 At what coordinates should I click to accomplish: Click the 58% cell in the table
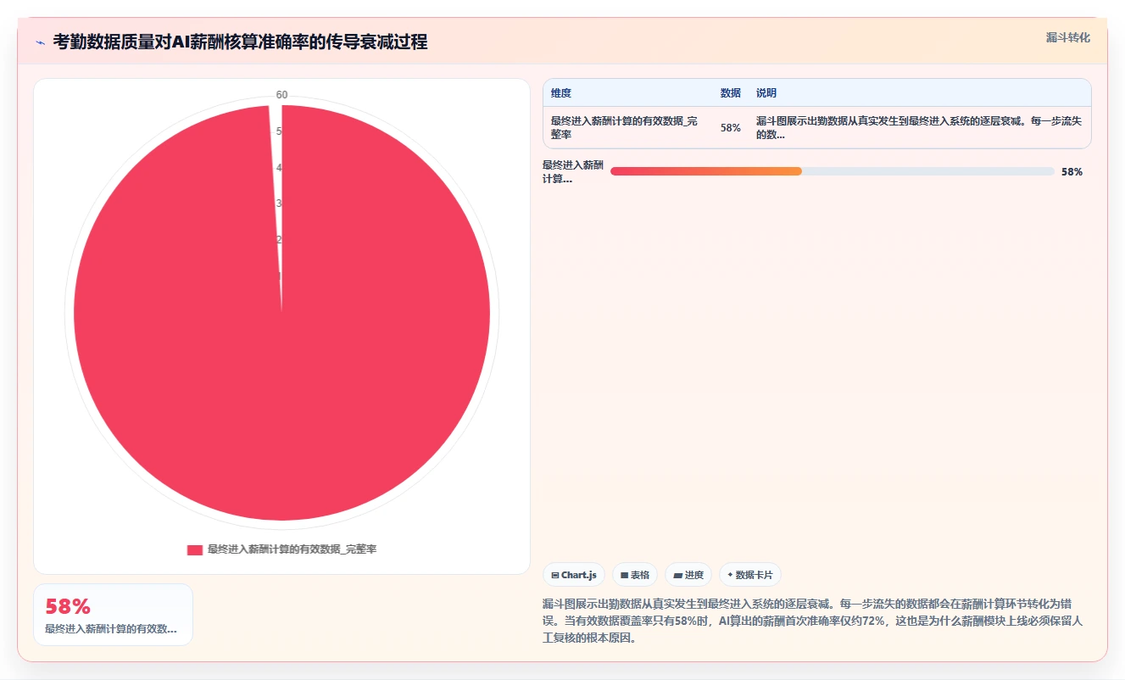(x=731, y=128)
